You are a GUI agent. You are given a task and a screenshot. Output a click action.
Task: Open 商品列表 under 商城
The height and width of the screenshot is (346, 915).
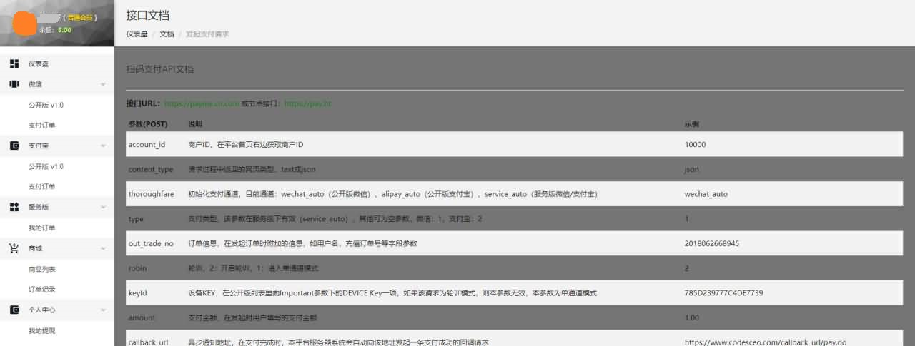click(x=41, y=270)
